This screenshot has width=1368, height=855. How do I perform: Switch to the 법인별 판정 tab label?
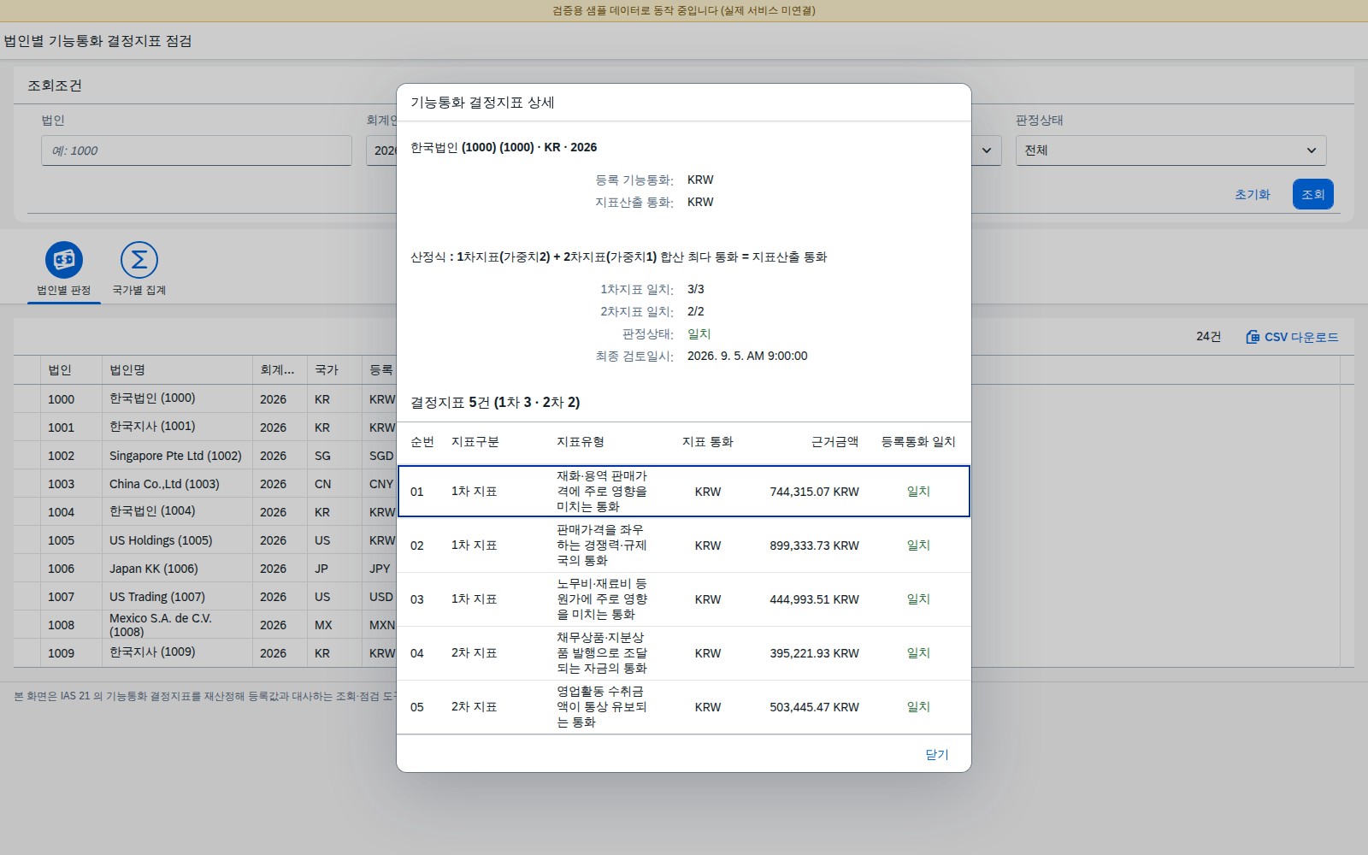[x=64, y=291]
